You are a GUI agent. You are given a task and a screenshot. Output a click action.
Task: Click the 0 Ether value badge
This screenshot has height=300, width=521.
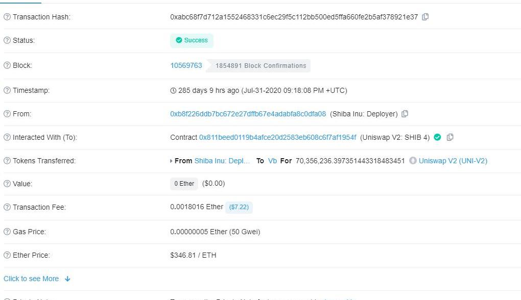(x=184, y=184)
